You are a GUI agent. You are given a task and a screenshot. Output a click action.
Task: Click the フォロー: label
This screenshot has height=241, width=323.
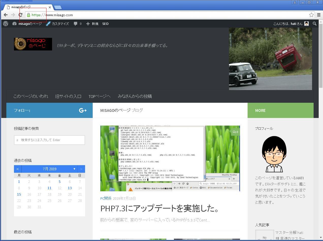coord(22,110)
